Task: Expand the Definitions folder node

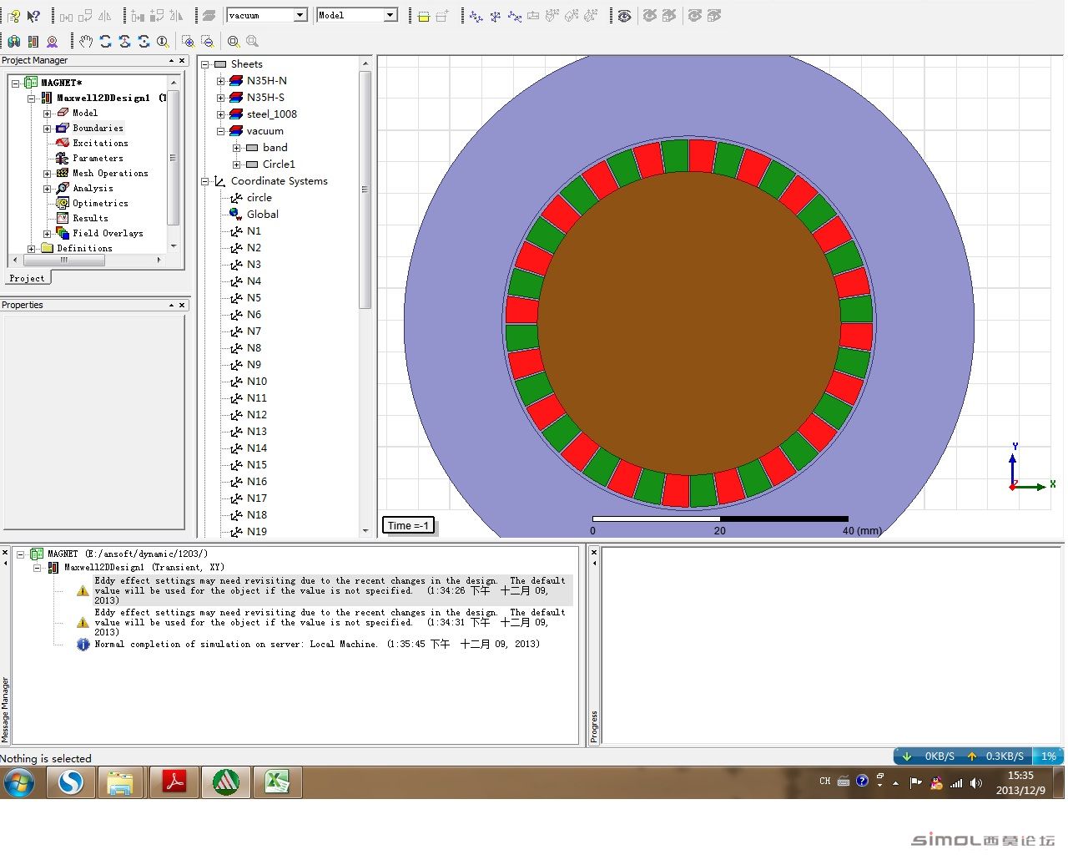Action: [31, 249]
